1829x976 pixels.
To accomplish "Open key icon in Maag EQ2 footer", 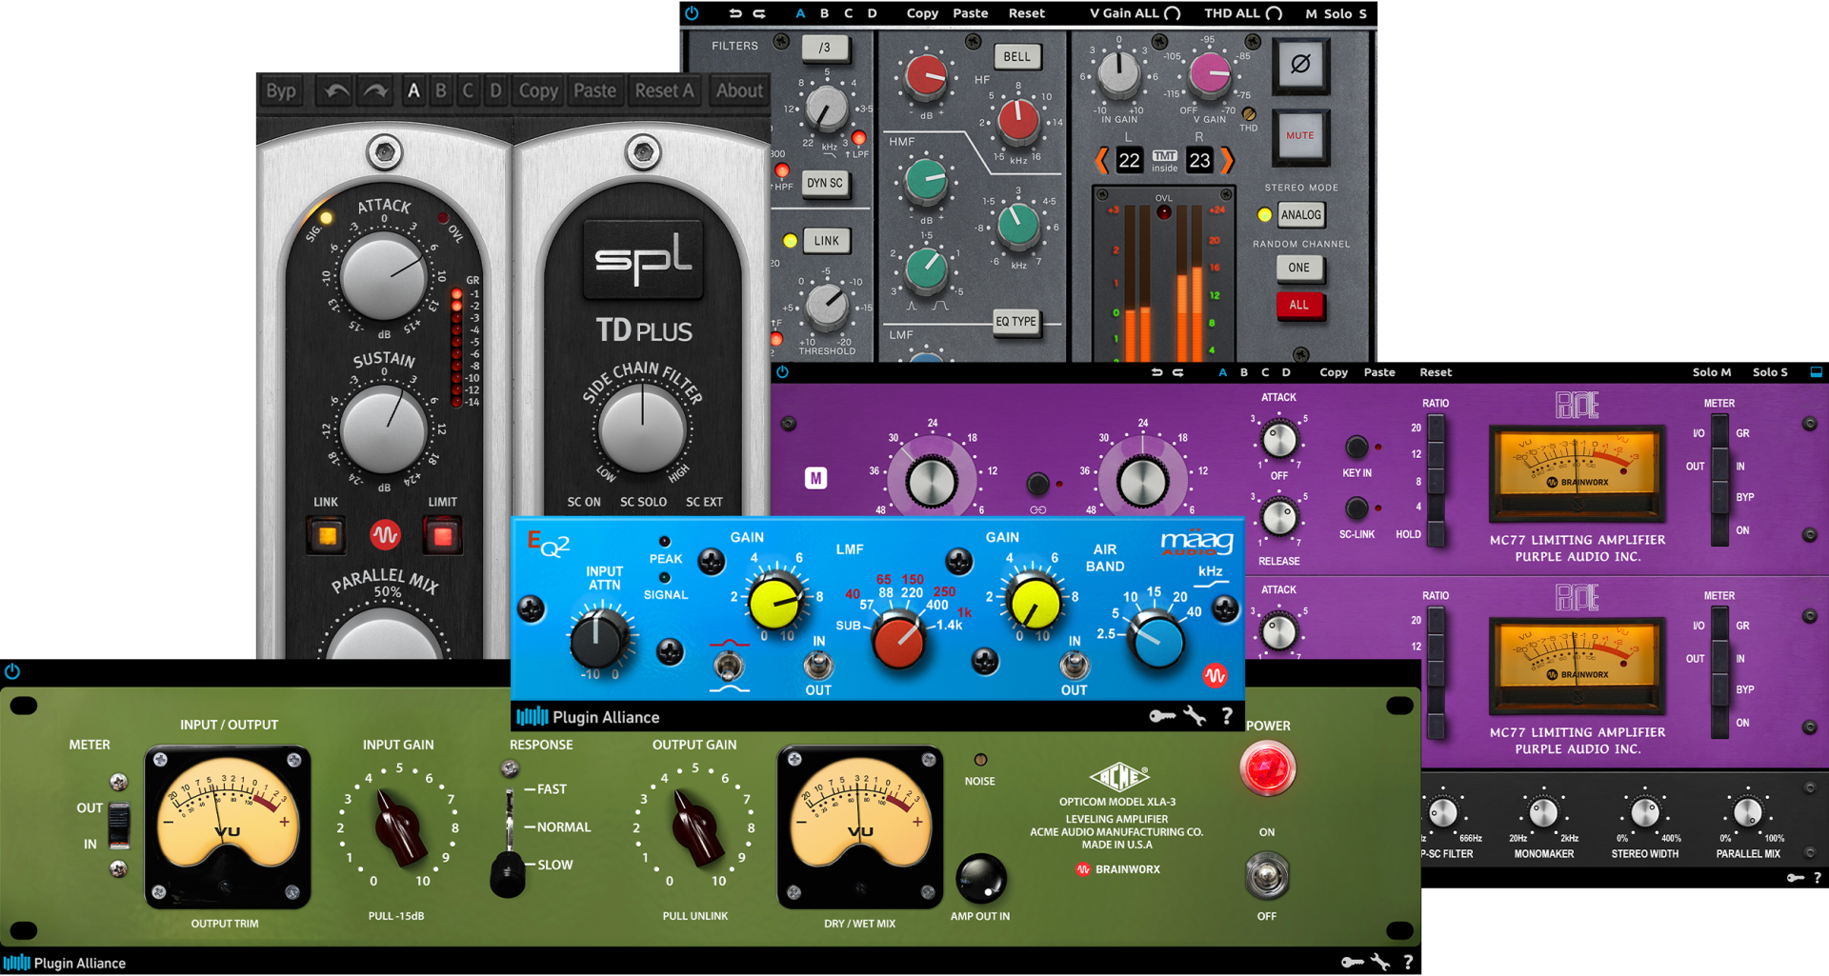I will pos(1162,716).
